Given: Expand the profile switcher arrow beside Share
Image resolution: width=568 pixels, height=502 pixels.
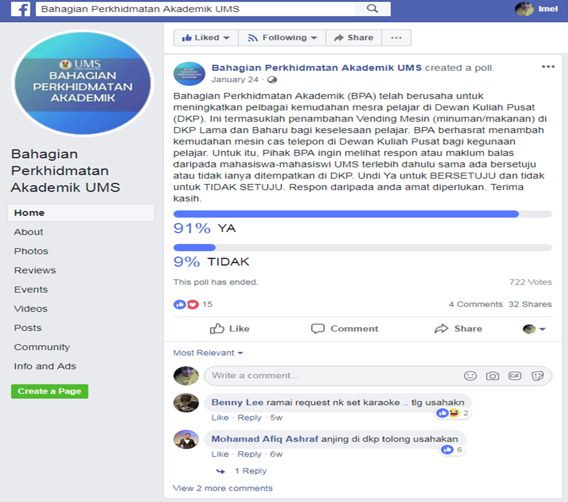Looking at the screenshot, I should point(534,329).
